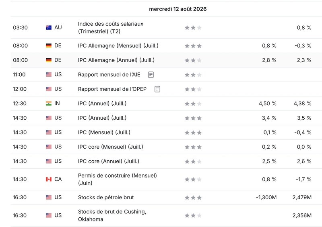
Task: Open Indice des coûts salariaux (Trimestriel) event
Action: tap(110, 27)
